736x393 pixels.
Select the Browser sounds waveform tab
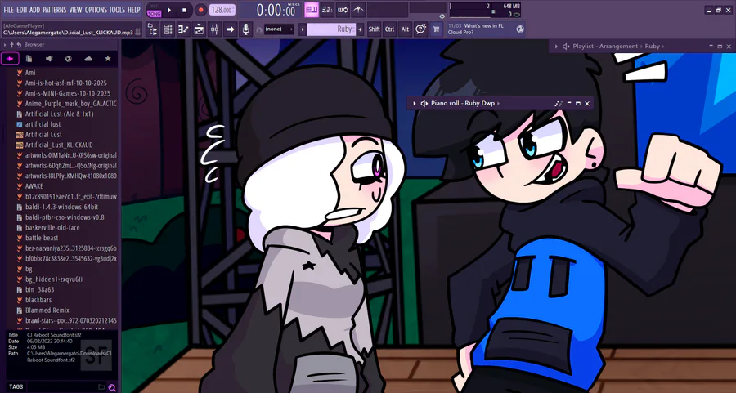(9, 59)
